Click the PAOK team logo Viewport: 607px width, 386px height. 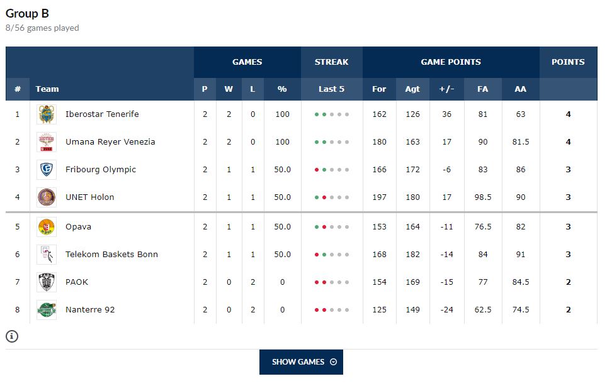(x=47, y=282)
